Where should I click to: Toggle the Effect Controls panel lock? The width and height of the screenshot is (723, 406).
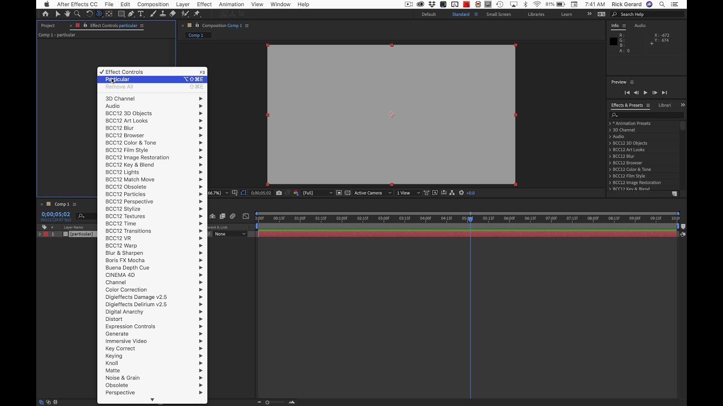click(x=85, y=25)
